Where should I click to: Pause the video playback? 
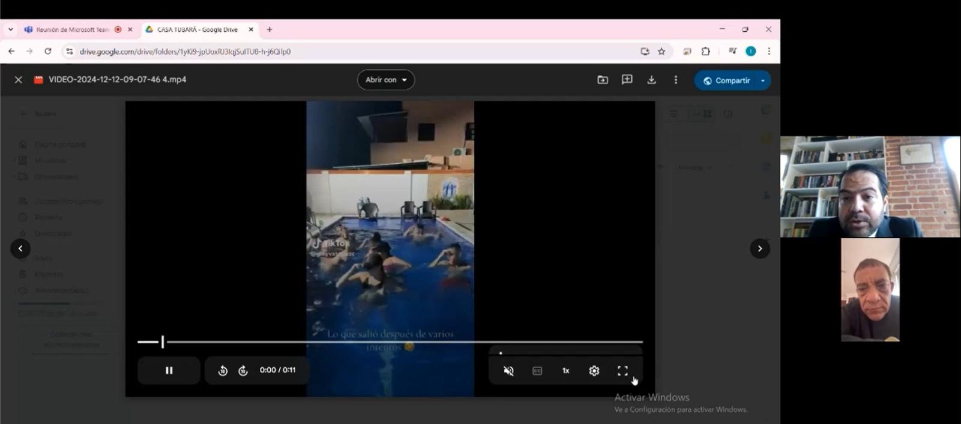pos(169,371)
